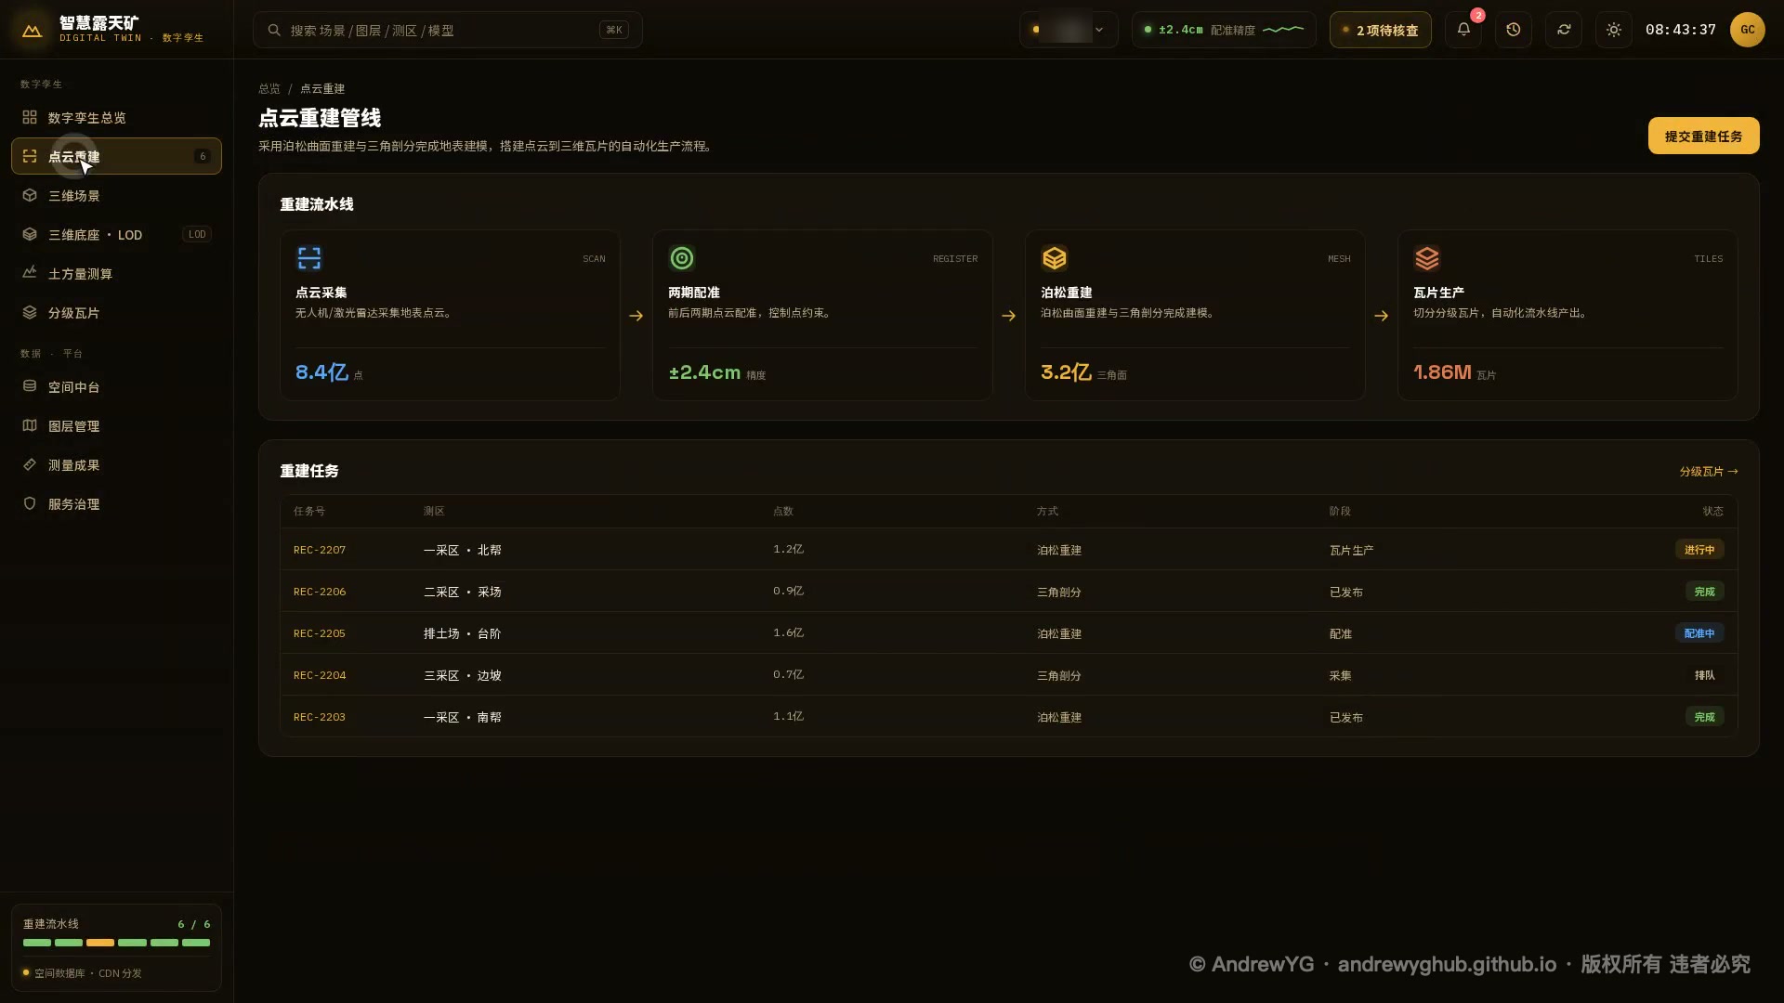The image size is (1784, 1003).
Task: Go to 三维底座 · LOD page
Action: coord(116,235)
